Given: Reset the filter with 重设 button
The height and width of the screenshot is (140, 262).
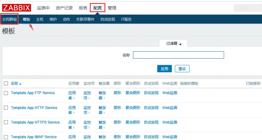Looking at the screenshot, I should (182, 69).
